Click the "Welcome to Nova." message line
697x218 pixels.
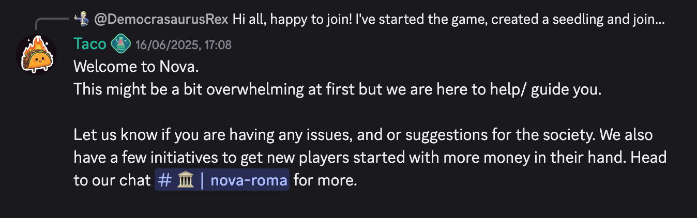[x=135, y=67]
